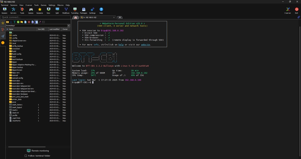The image size is (301, 159).
Task: Select the klipper folder row
Action: point(38,62)
